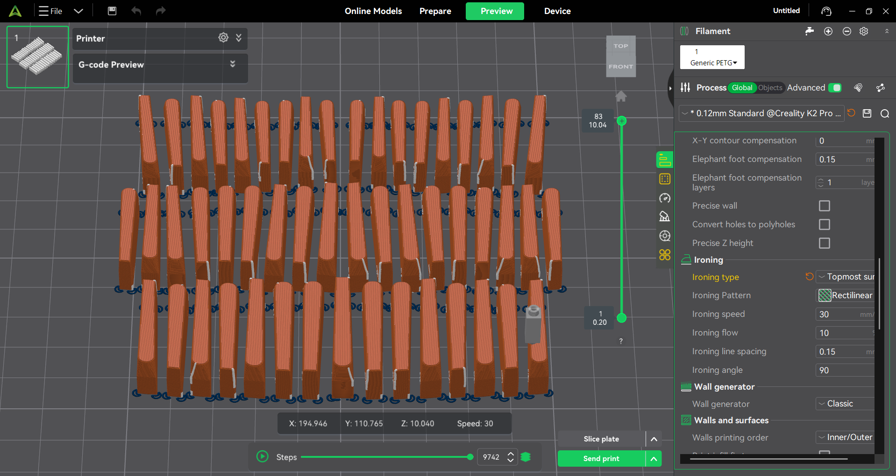The height and width of the screenshot is (476, 896).
Task: Click the save project icon in title bar
Action: pos(112,11)
